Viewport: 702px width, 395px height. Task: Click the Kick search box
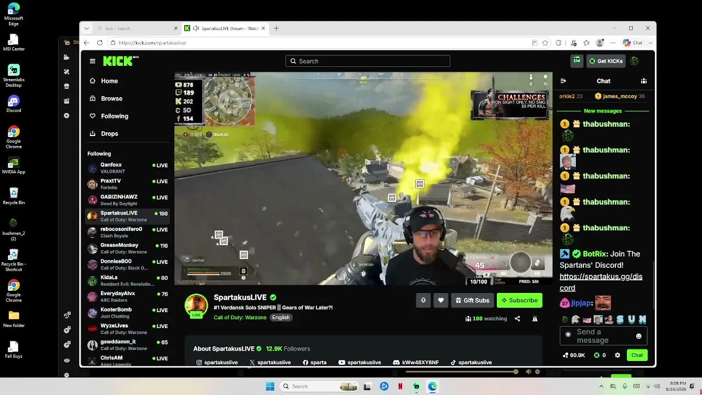367,61
